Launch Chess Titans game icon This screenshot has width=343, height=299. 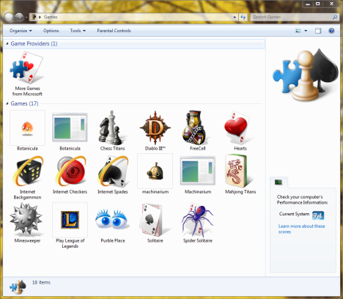pos(112,128)
